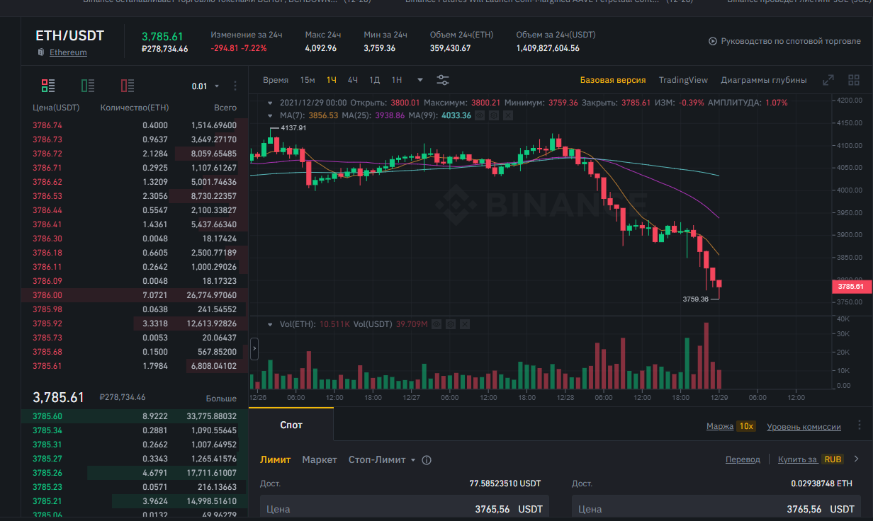Open Маржа 10x margin link
This screenshot has height=521, width=873.
[x=731, y=426]
